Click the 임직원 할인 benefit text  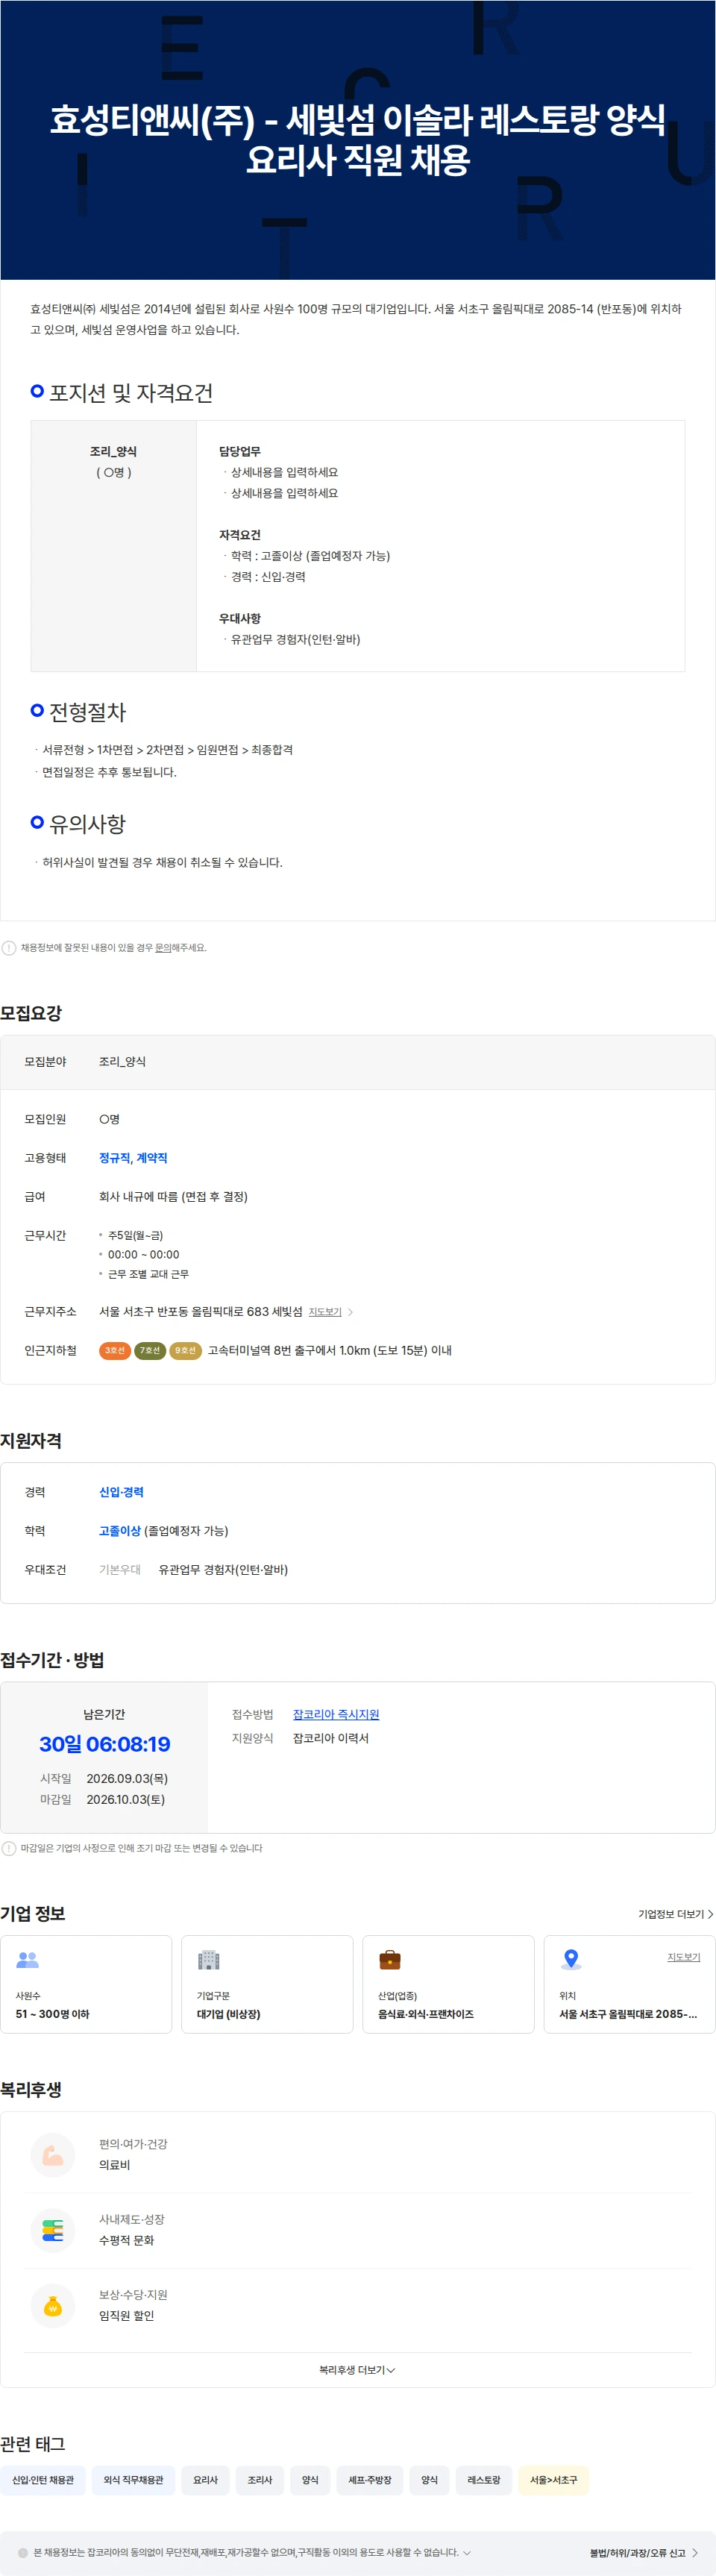coord(127,2316)
